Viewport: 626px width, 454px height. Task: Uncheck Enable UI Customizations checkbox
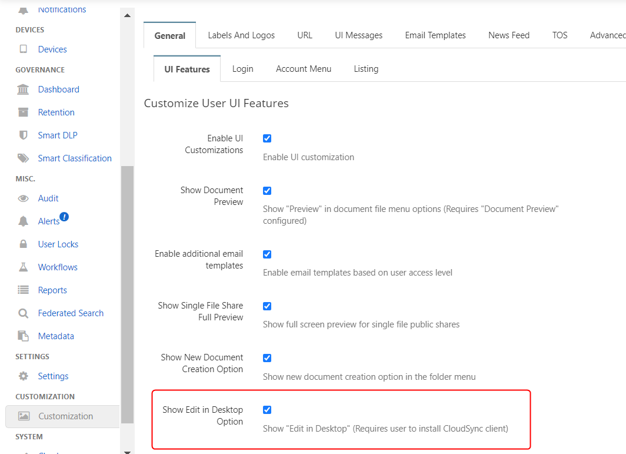click(x=267, y=138)
